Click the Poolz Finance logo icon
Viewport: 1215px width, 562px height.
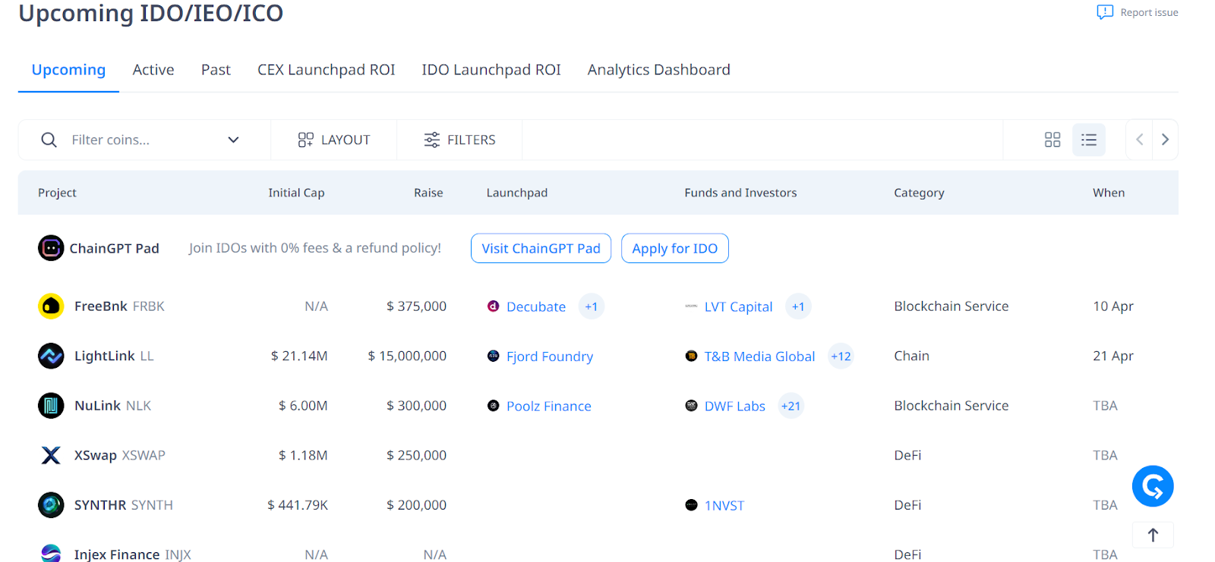493,406
